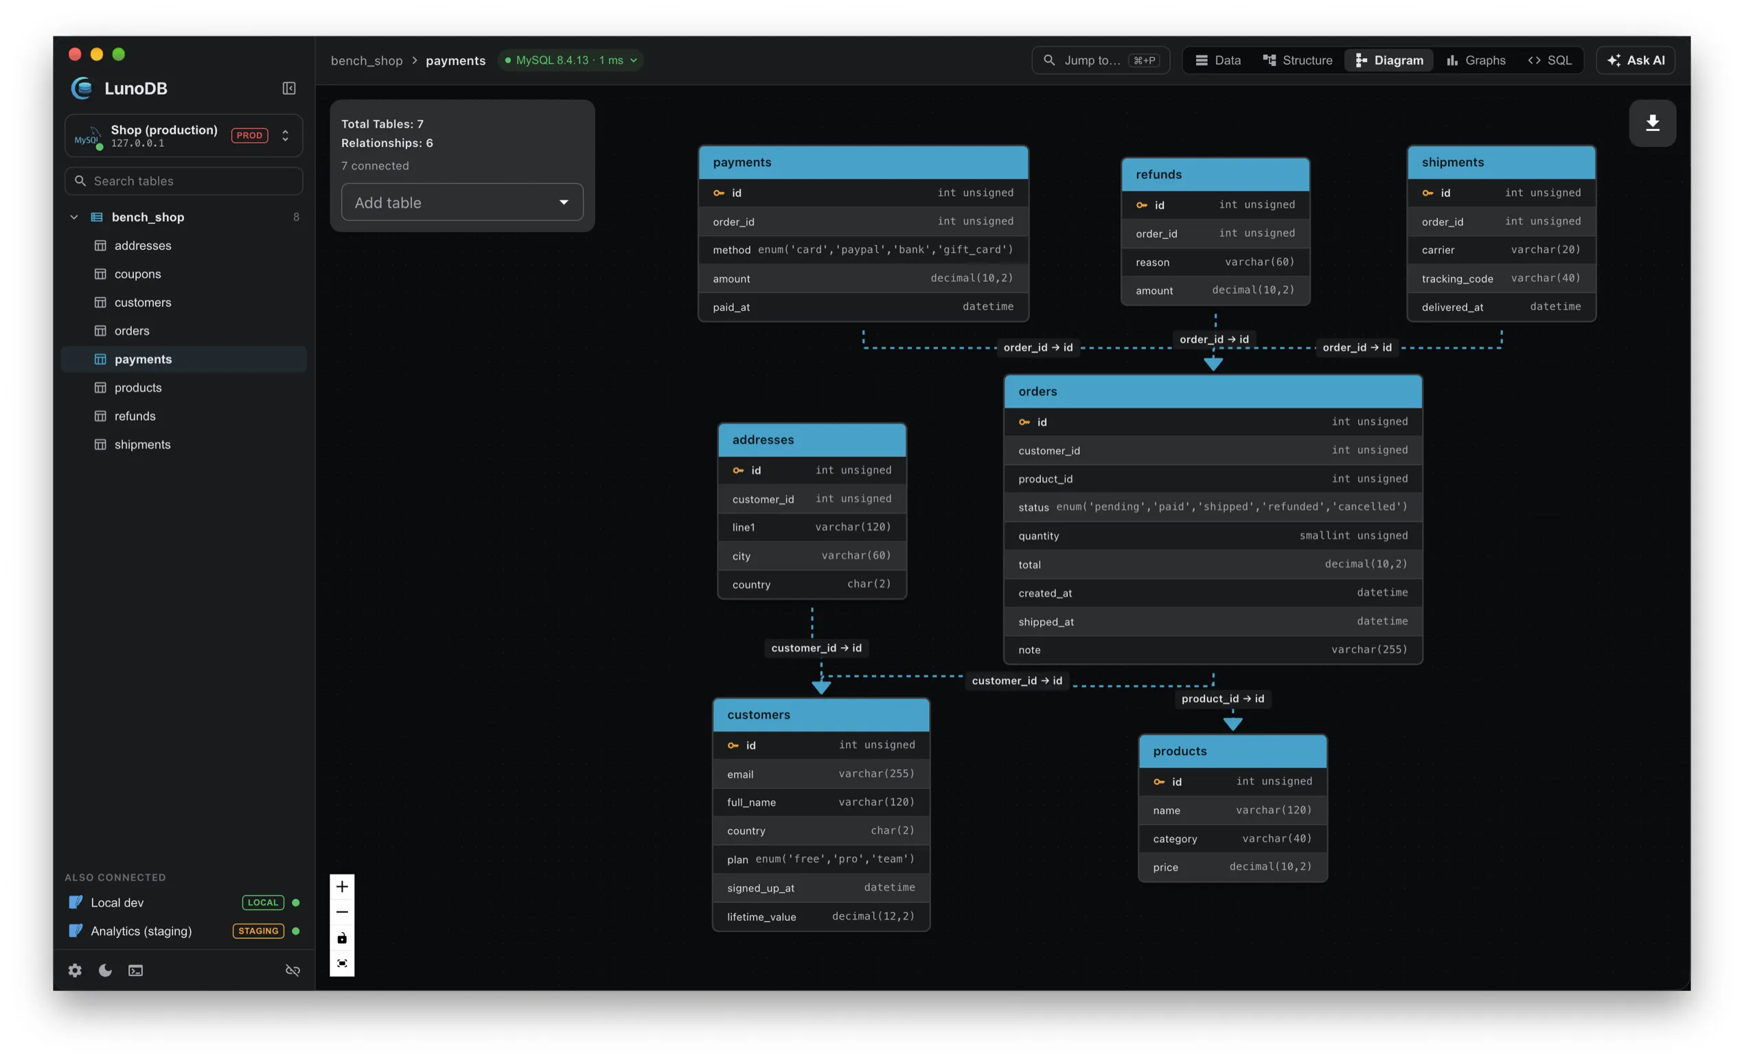Click the primary key icon in payments table

point(718,193)
